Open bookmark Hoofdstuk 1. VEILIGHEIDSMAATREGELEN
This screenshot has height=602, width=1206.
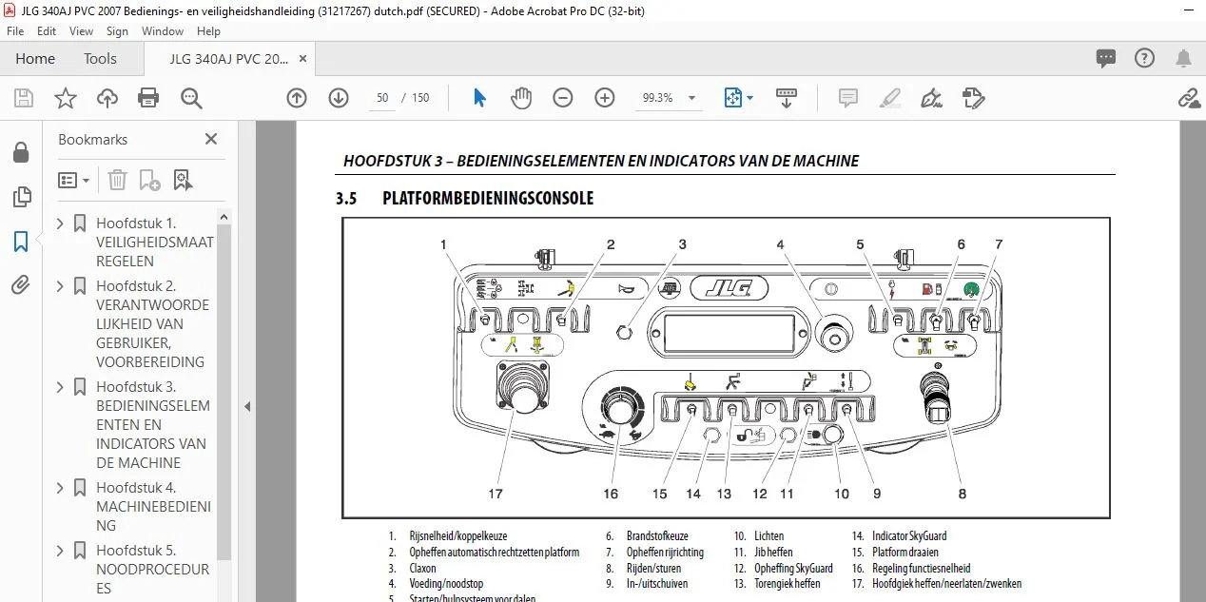(154, 242)
